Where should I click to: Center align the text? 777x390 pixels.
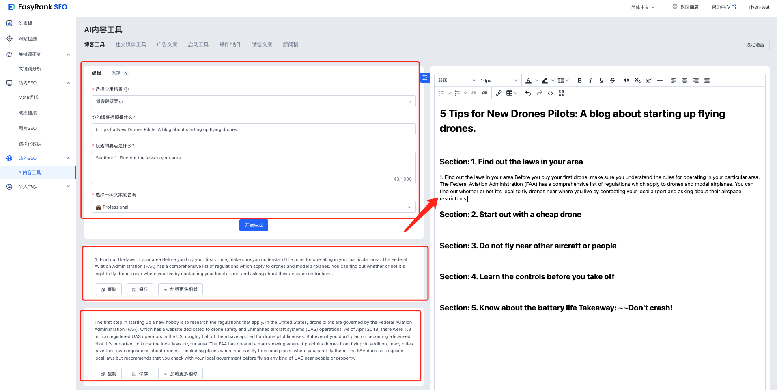[684, 80]
